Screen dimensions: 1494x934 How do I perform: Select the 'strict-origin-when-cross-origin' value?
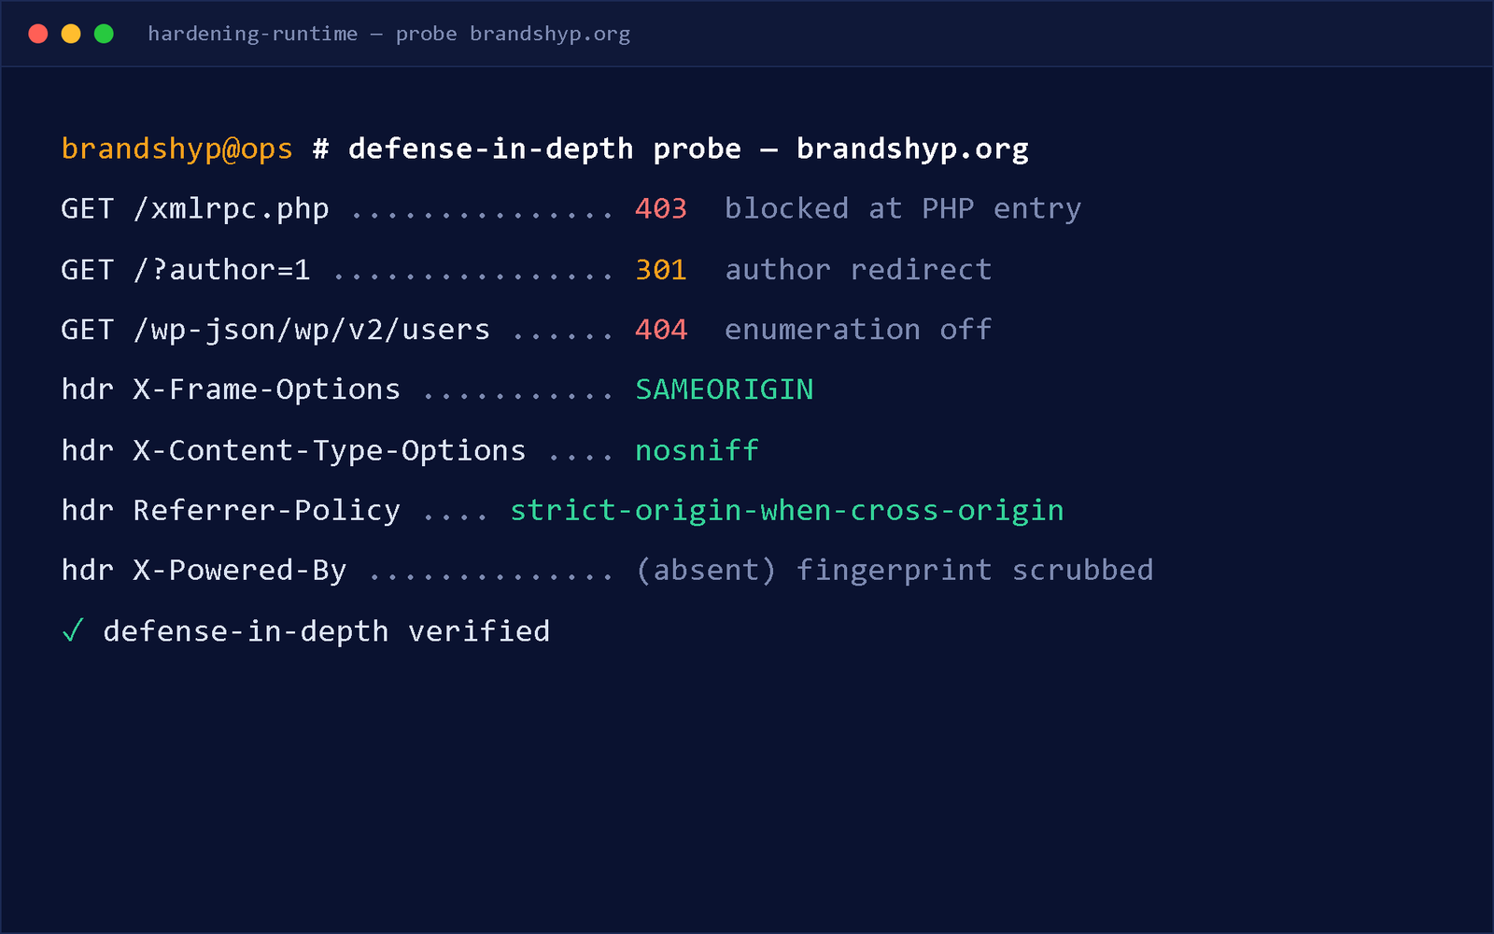point(787,510)
